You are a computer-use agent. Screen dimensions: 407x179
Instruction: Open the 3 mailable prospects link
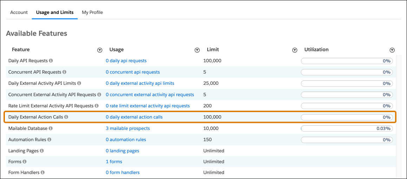128,129
